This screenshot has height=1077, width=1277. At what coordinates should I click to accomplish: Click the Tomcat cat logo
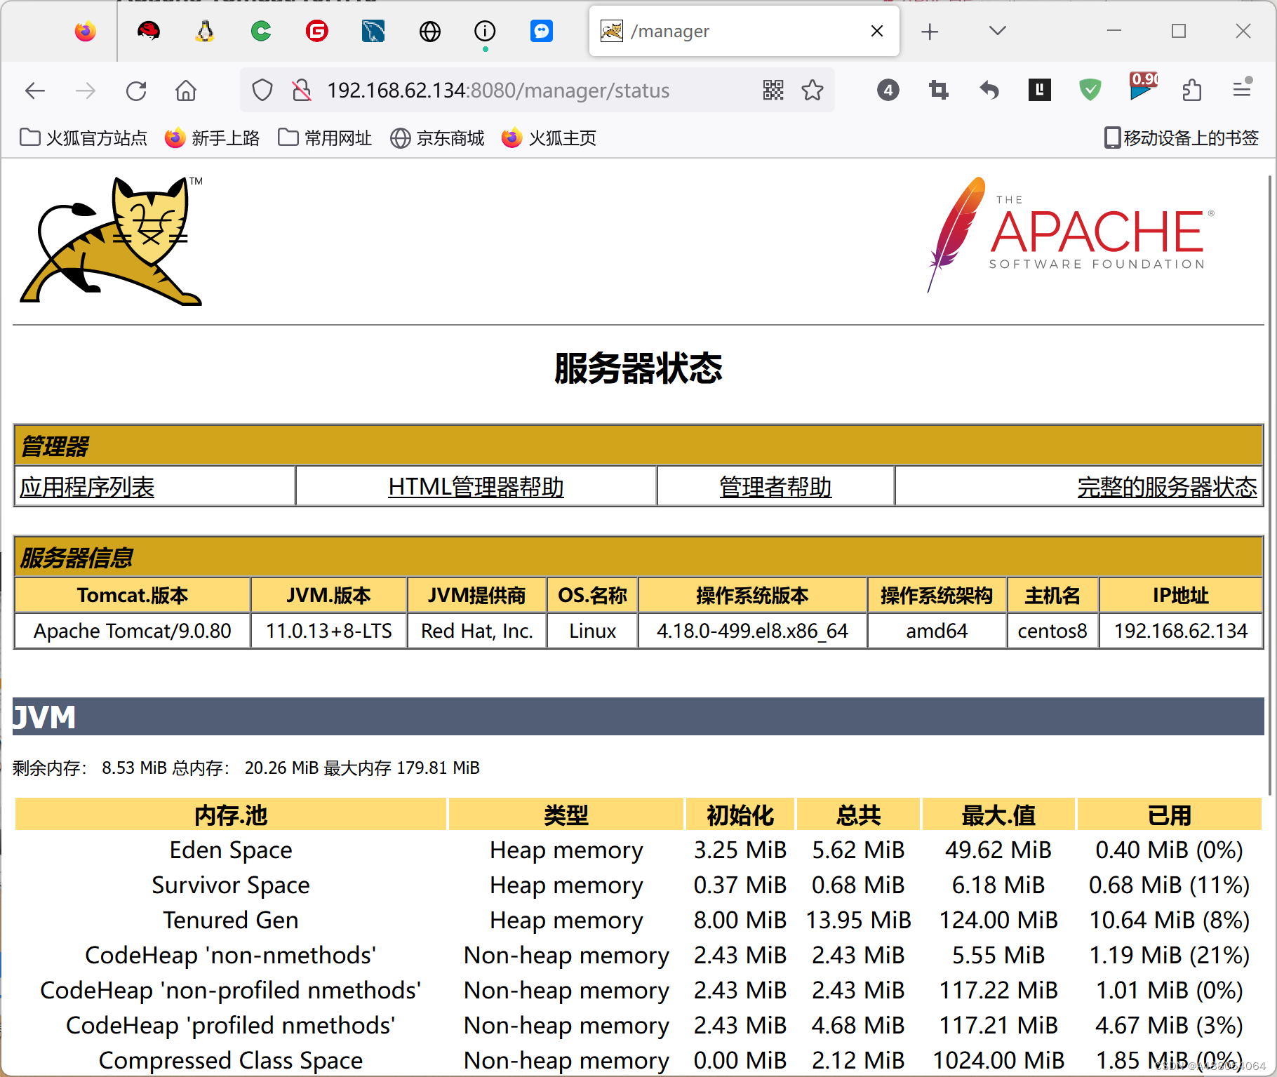tap(111, 241)
